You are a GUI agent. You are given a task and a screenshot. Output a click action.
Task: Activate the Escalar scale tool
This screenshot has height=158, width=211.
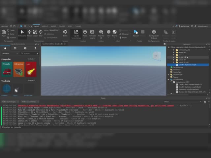pyautogui.click(x=35, y=33)
